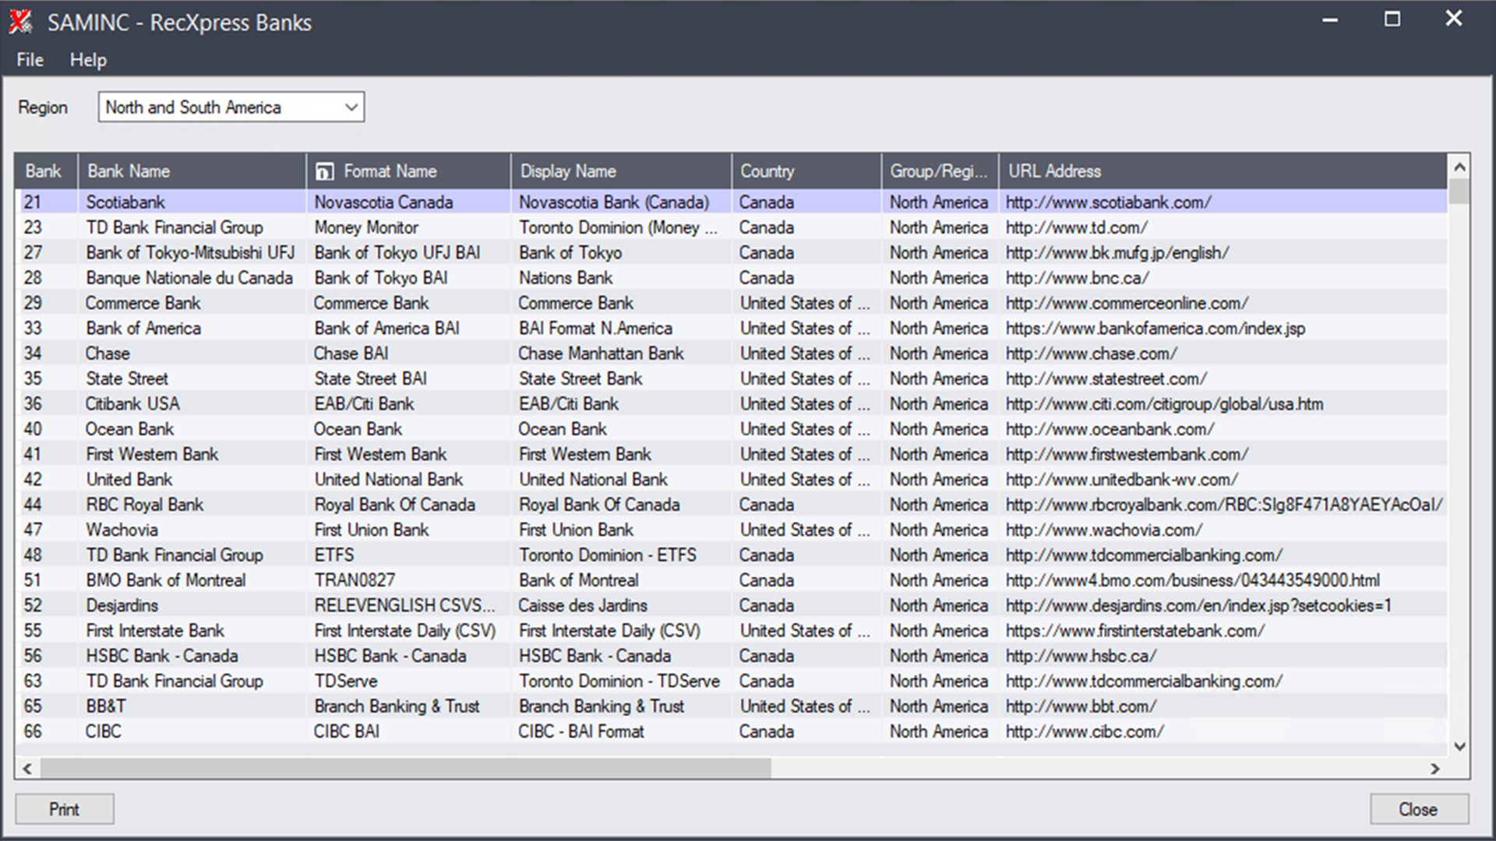Screen dimensions: 1496x841
Task: Select the Citibank USA row
Action: pyautogui.click(x=132, y=404)
